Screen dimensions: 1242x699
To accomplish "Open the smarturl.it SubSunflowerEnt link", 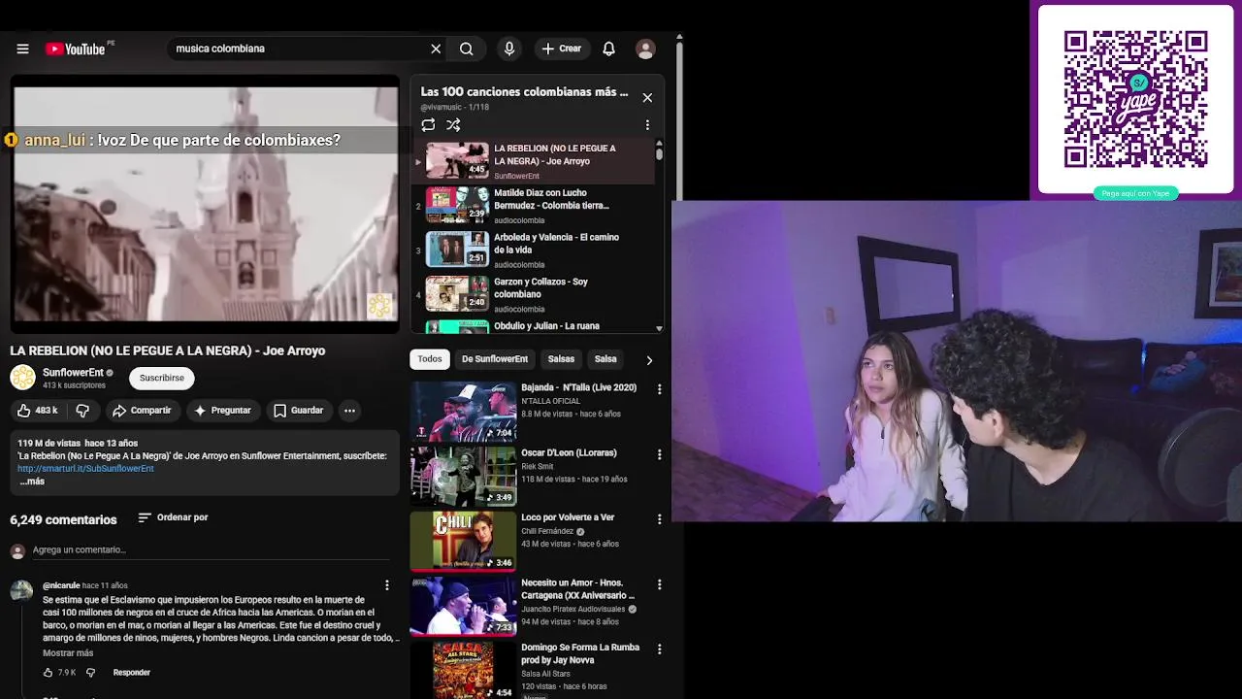I will 85,468.
